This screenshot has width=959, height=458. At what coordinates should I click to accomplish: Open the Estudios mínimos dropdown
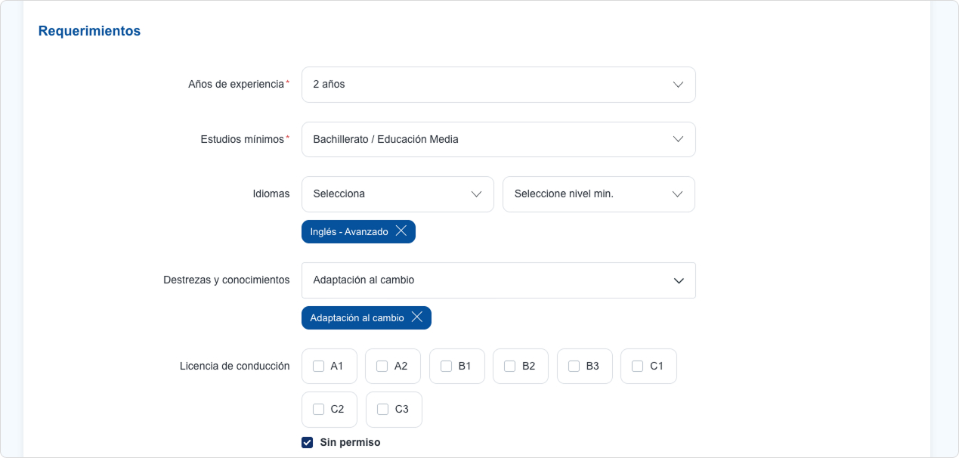497,140
